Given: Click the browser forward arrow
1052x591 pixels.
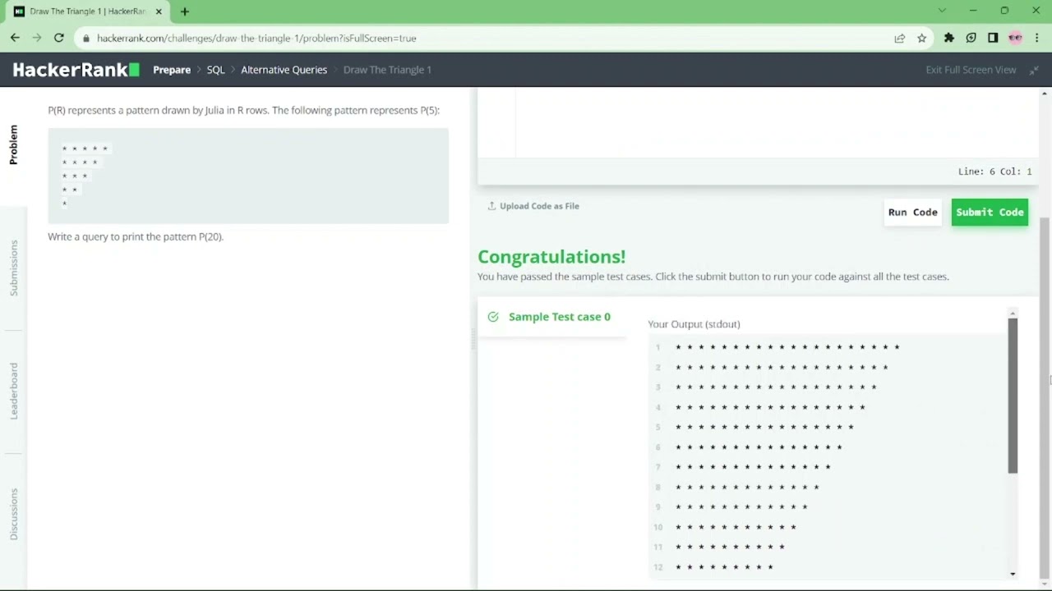Looking at the screenshot, I should 37,38.
